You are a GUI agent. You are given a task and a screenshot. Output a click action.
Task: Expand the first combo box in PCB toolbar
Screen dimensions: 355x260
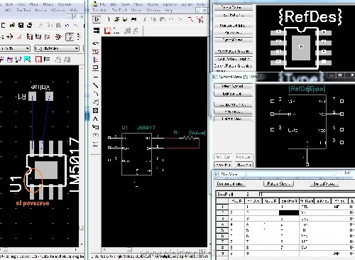[x=15, y=48]
